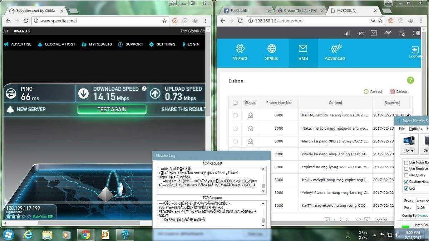This screenshot has height=241, width=429.
Task: Click the Logout icon in router page
Action: point(415,52)
